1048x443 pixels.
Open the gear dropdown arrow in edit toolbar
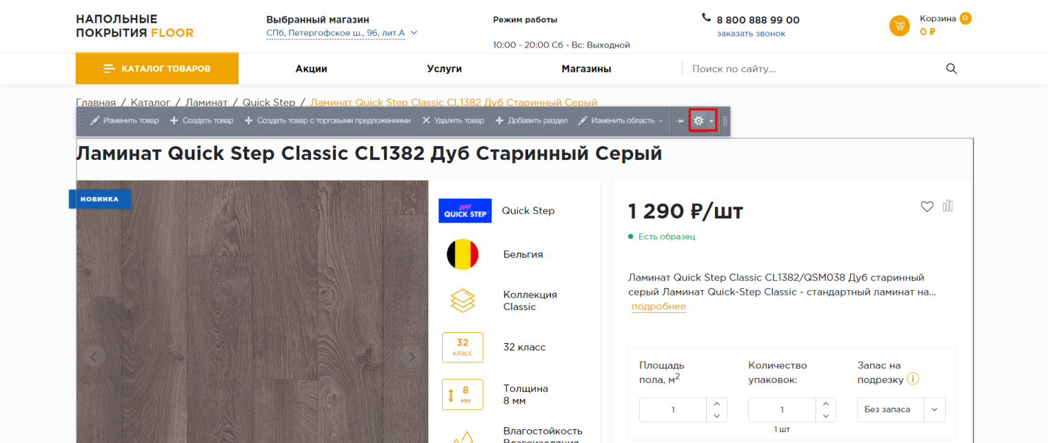tap(712, 121)
